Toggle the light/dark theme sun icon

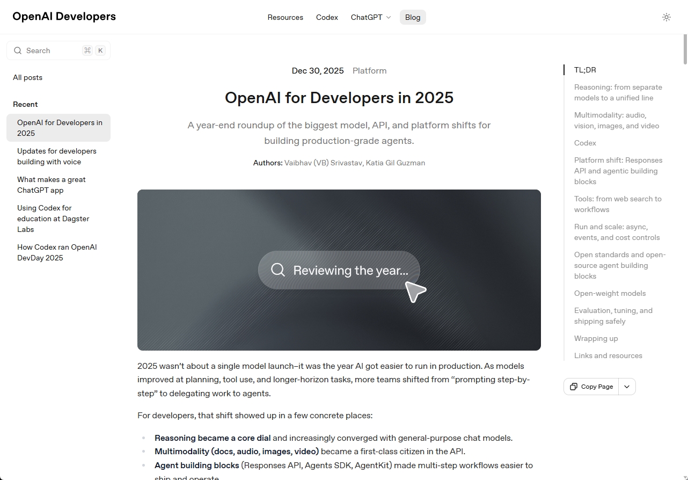point(667,17)
